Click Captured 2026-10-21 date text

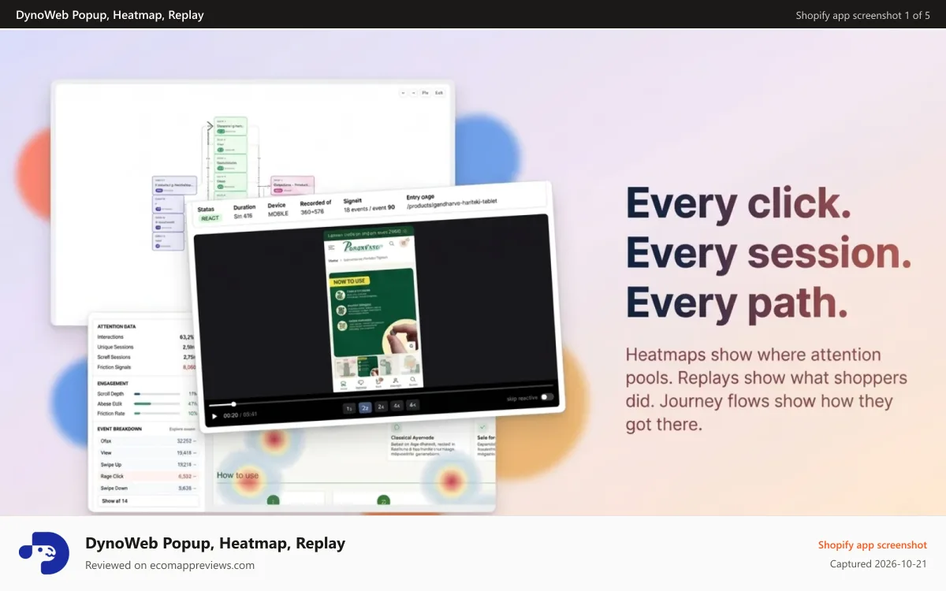coord(878,564)
